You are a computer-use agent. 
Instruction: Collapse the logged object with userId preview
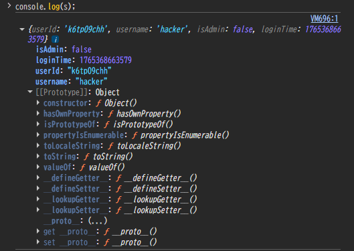pyautogui.click(x=22, y=29)
